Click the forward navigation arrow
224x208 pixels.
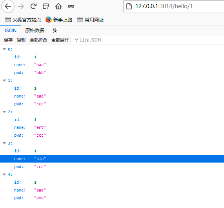point(21,6)
